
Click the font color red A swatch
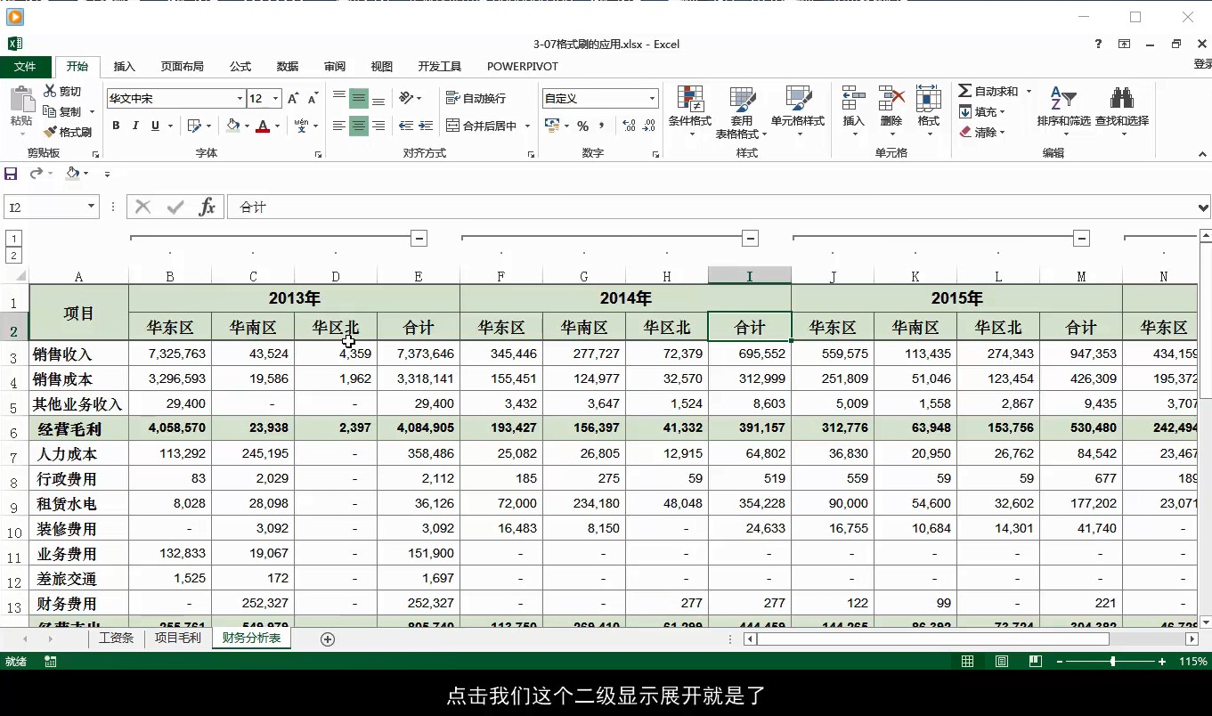(263, 126)
